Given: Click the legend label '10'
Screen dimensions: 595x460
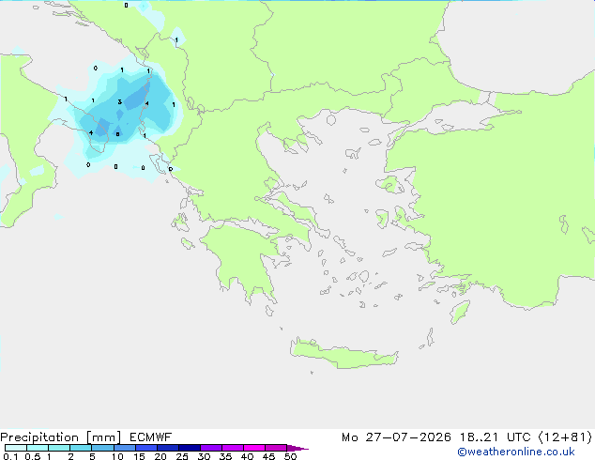Looking at the screenshot, I should point(117,456).
